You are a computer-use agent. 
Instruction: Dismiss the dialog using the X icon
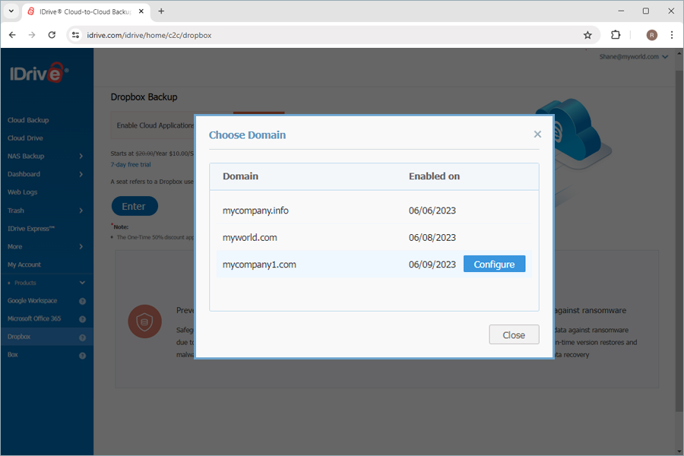pyautogui.click(x=537, y=135)
